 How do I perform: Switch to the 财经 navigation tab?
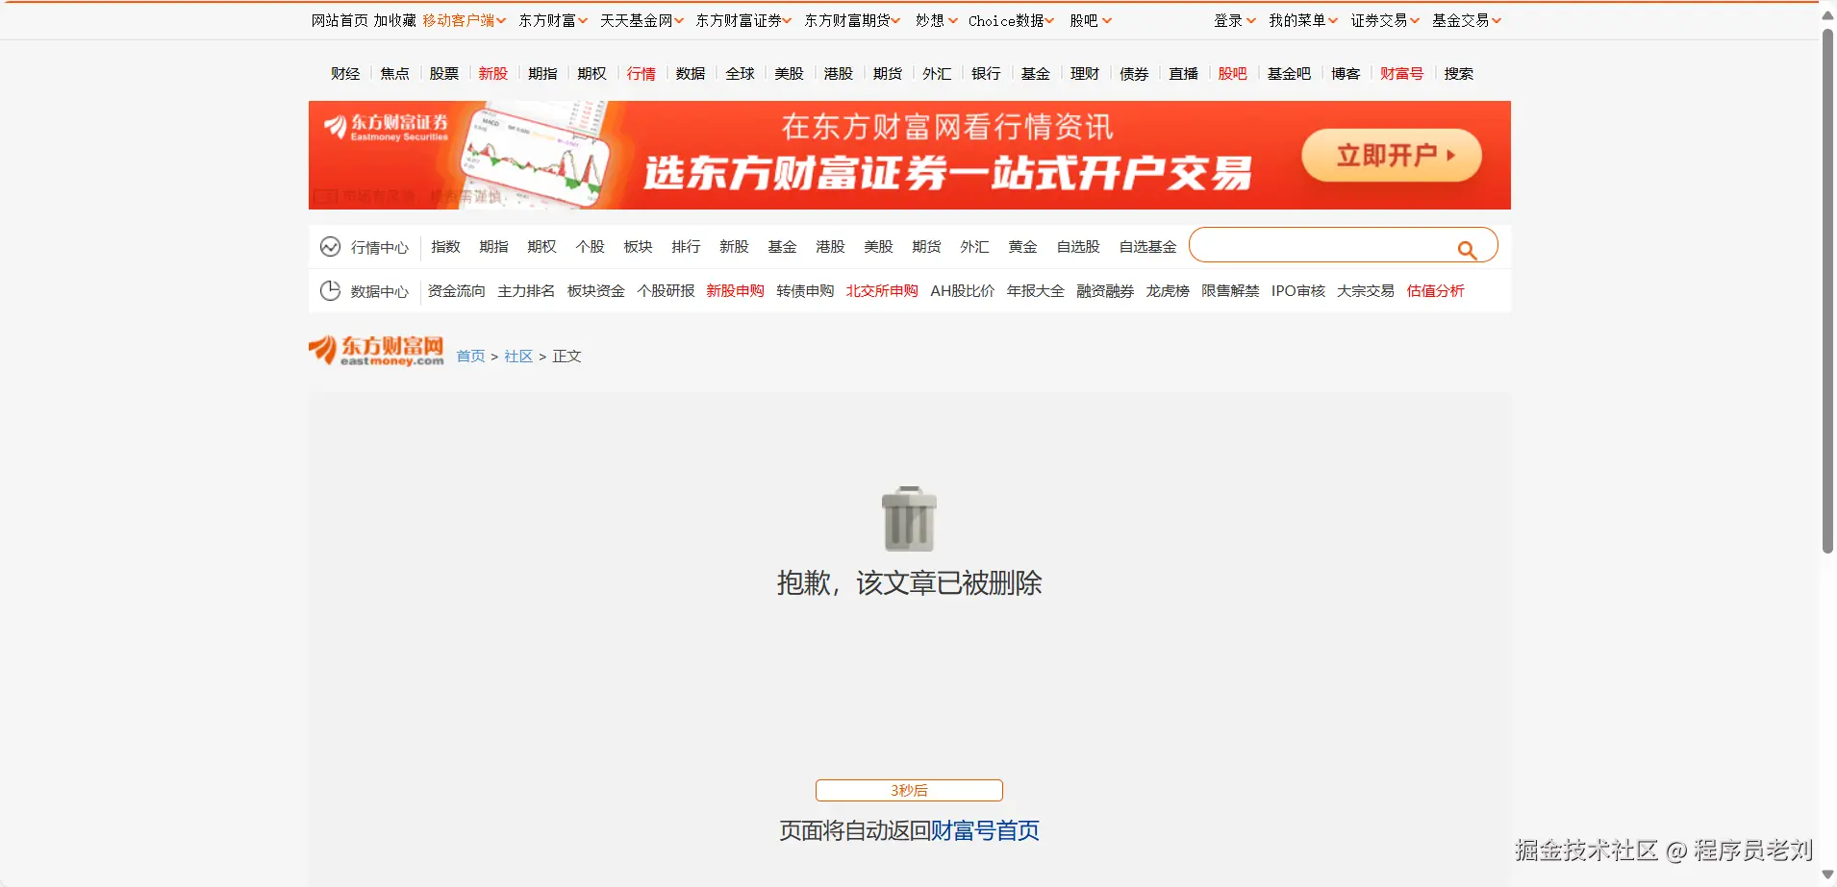tap(344, 73)
